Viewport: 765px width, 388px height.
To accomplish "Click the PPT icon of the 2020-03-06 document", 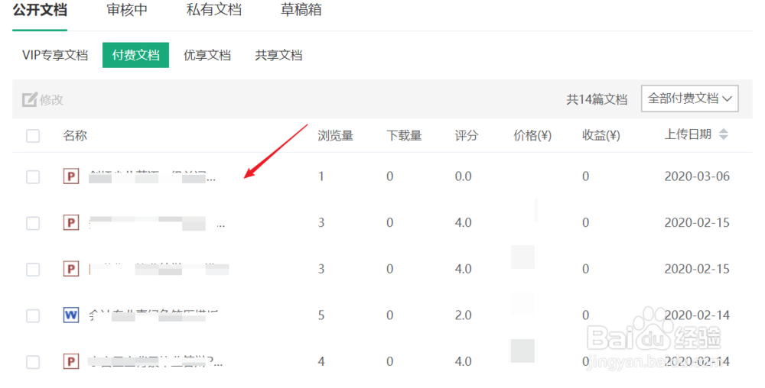I will point(71,176).
